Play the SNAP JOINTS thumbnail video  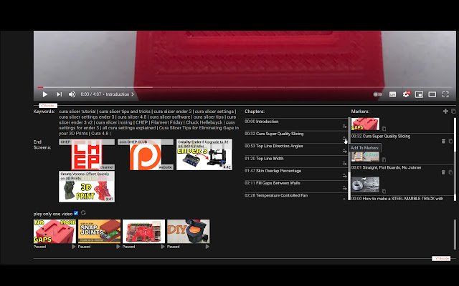[118, 247]
